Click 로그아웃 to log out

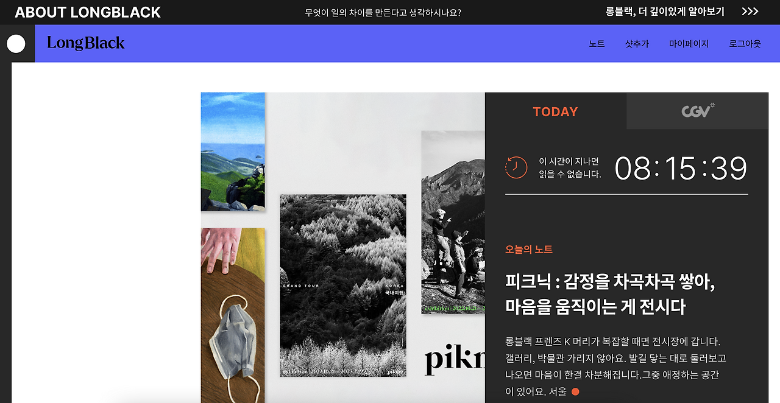[x=745, y=44]
